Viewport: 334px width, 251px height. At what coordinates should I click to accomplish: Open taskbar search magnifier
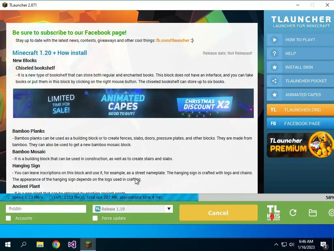point(23,244)
